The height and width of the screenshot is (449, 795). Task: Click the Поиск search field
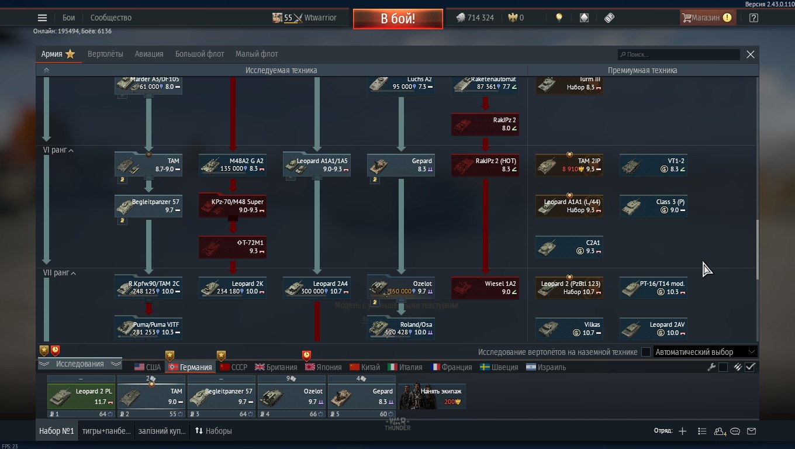pyautogui.click(x=678, y=54)
